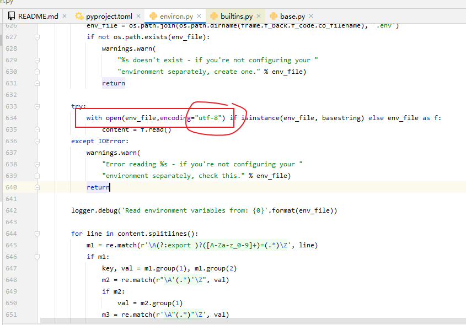Click the pyproject.toml tab gear icon

click(79, 16)
